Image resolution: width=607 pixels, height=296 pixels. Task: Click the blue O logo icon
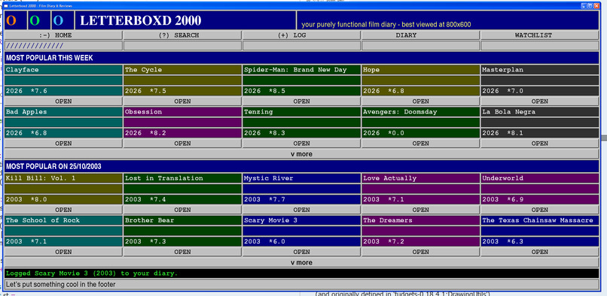point(58,20)
